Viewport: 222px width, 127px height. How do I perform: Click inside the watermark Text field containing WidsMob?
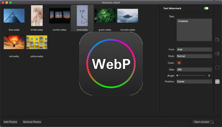click(194, 30)
